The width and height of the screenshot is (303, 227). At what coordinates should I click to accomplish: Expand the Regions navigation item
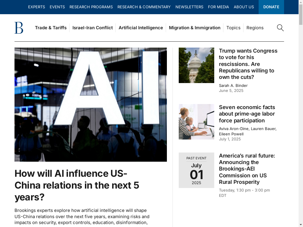click(255, 28)
